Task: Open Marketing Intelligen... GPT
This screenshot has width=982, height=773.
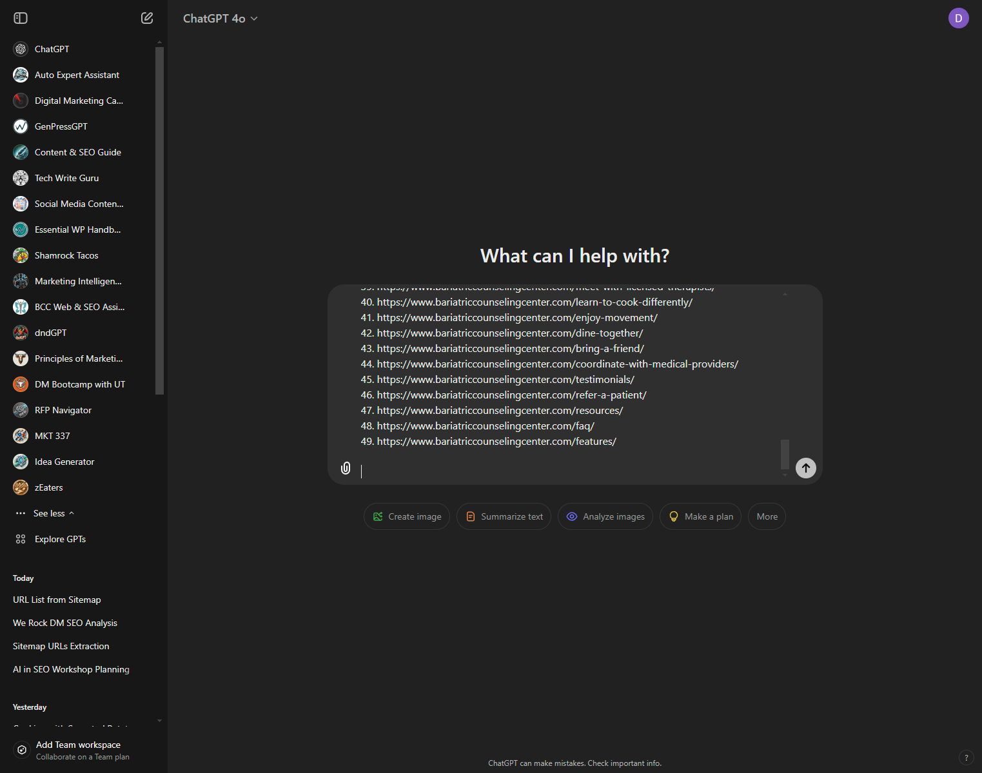Action: coord(78,281)
